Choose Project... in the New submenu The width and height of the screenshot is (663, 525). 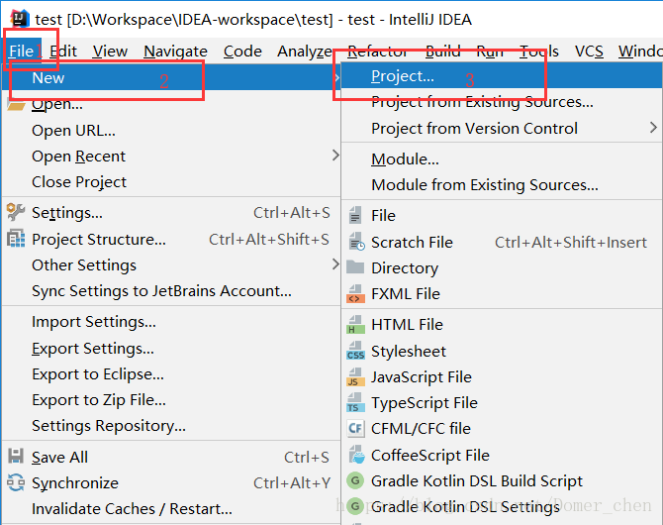(x=502, y=76)
